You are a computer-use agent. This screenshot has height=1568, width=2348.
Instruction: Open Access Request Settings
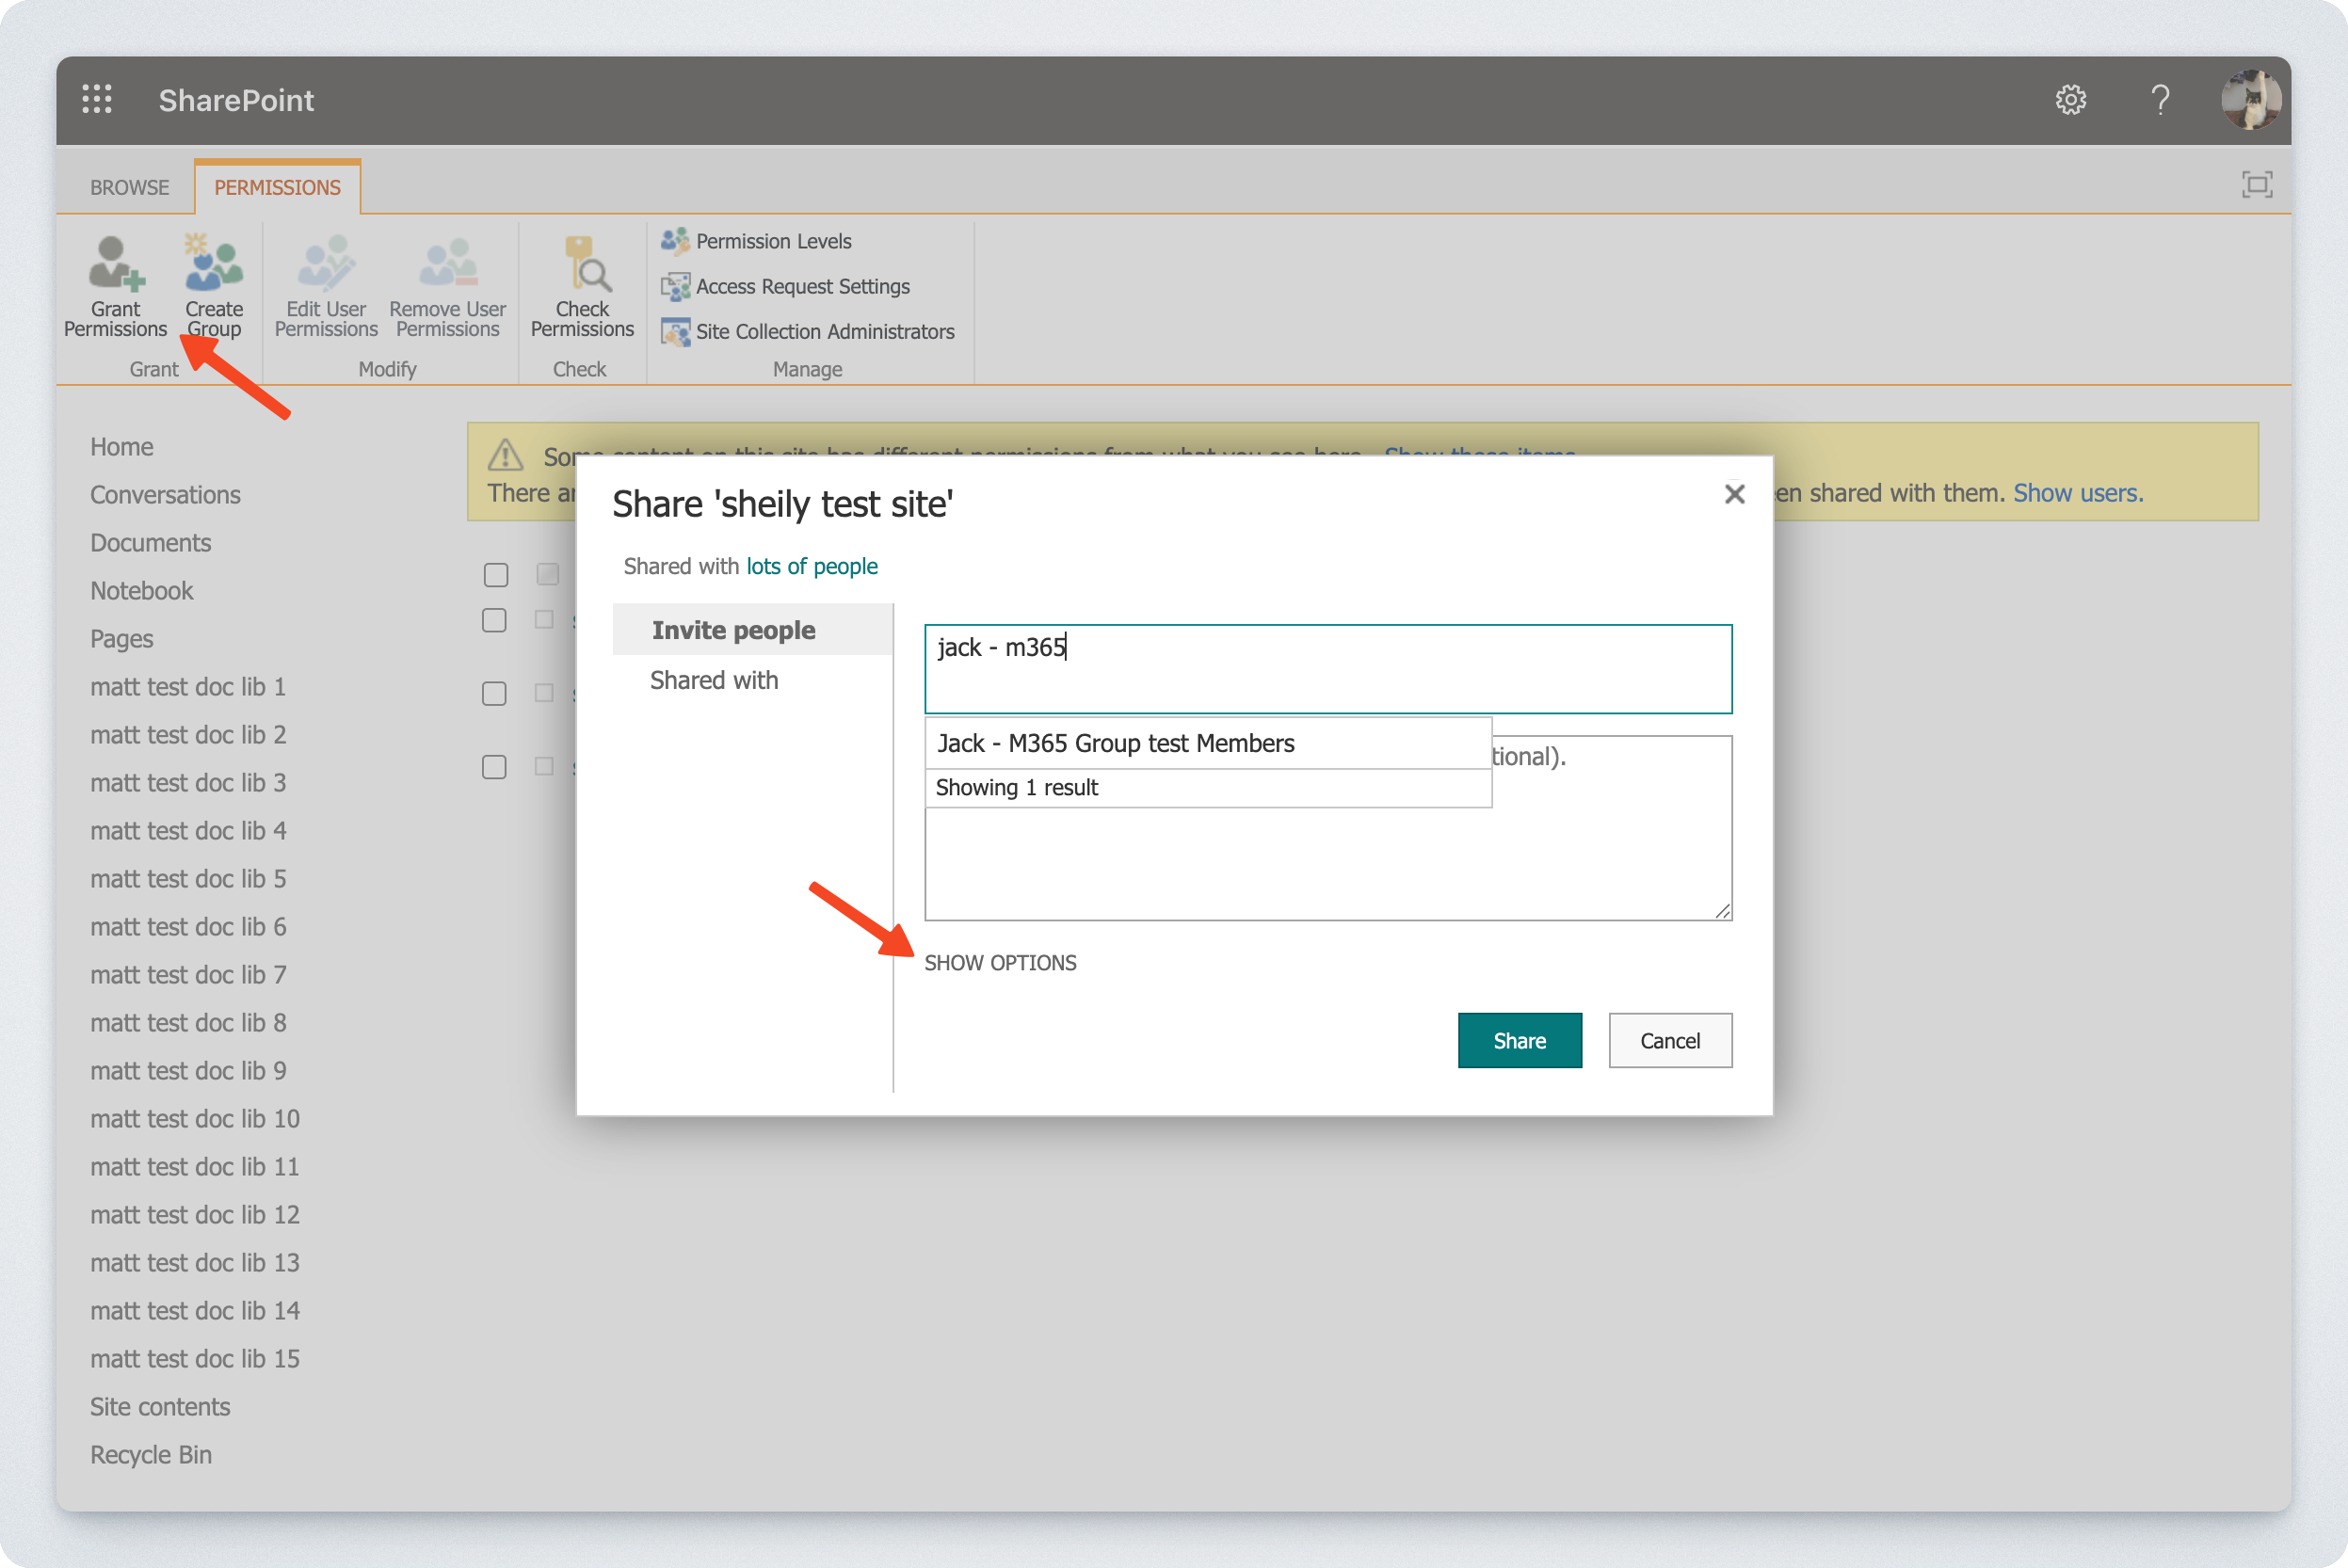click(802, 286)
